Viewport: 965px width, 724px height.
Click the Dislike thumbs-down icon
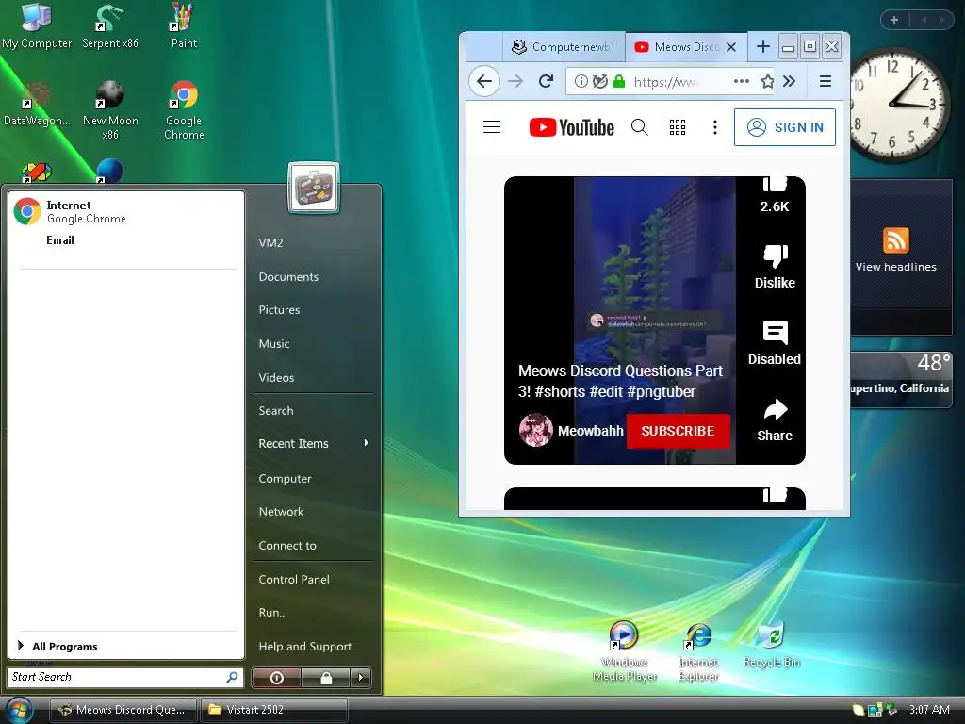pos(775,255)
